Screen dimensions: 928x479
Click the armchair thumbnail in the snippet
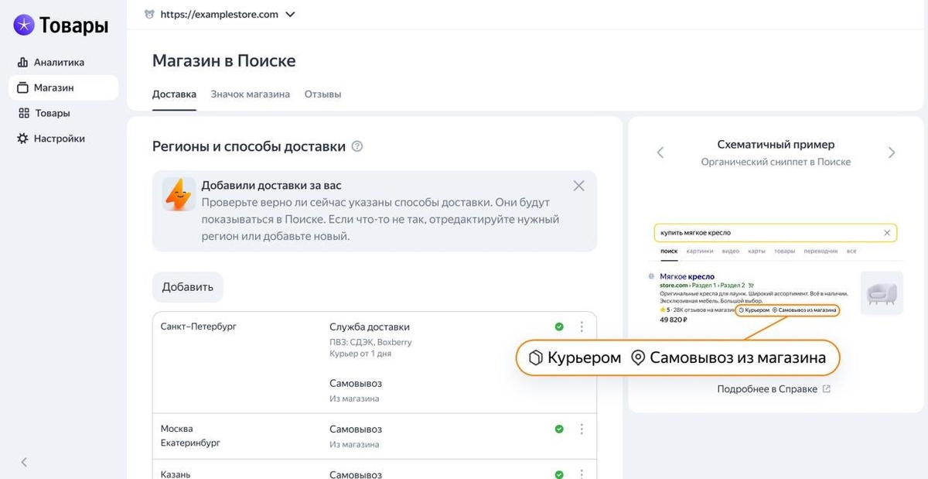pos(882,293)
